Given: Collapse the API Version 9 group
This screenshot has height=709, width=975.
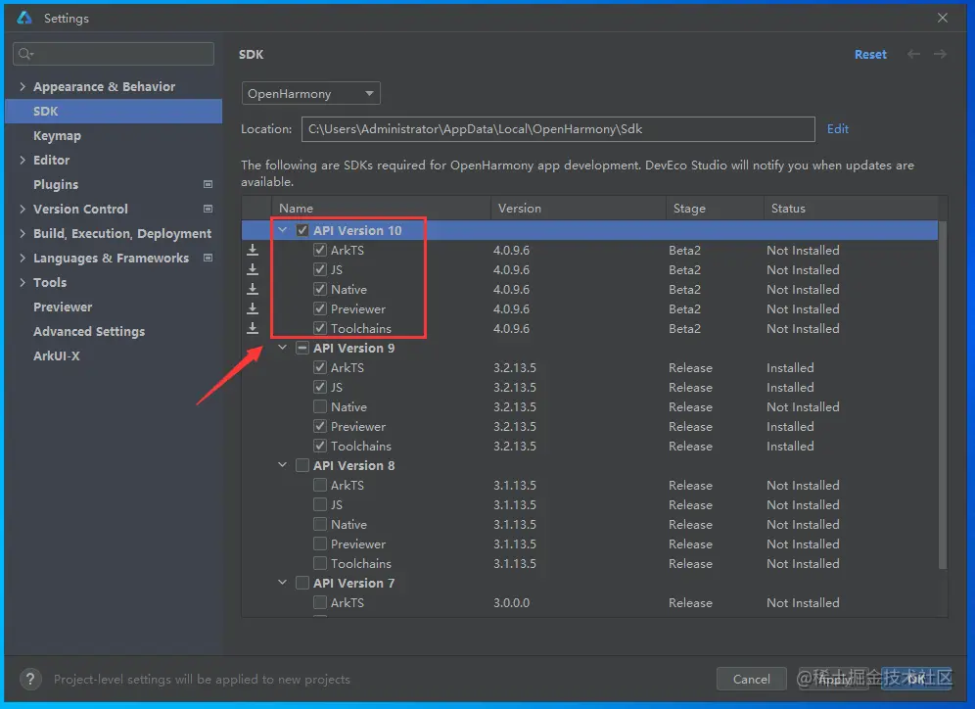Looking at the screenshot, I should coord(282,348).
